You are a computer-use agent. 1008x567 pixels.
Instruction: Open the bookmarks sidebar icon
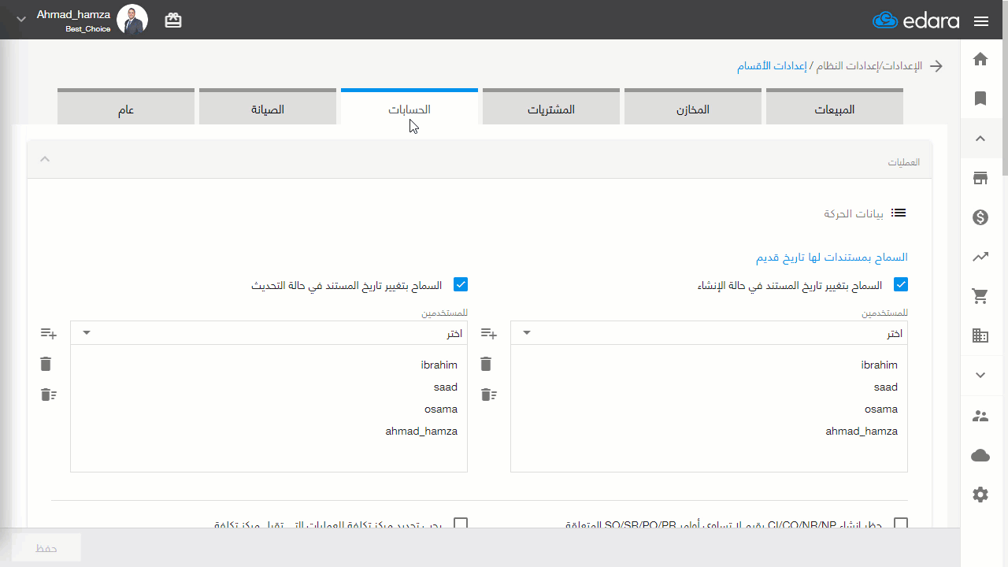(980, 98)
